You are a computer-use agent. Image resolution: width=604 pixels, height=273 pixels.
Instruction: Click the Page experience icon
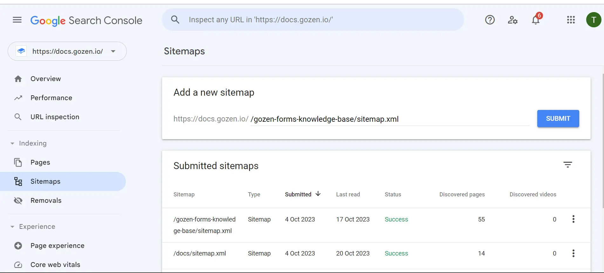pos(18,246)
